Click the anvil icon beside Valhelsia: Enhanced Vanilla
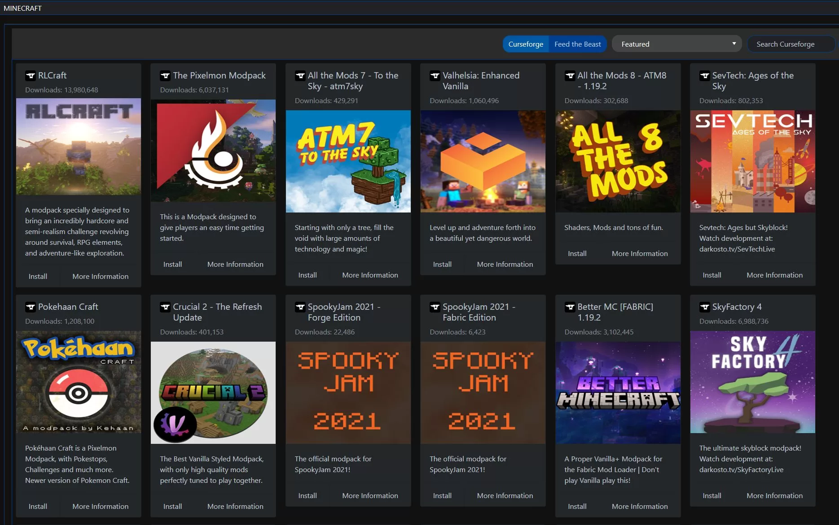 (435, 76)
